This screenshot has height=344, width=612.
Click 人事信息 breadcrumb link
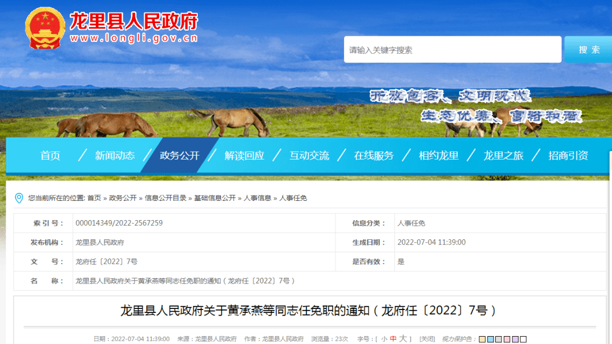coord(257,198)
